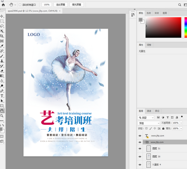This screenshot has width=187, height=169.
Task: Open the search magnifier in options bar
Action: tap(180, 5)
